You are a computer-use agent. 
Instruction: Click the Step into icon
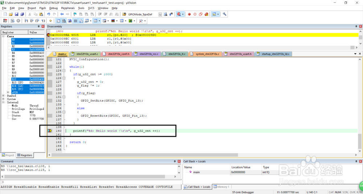[x=26, y=21]
